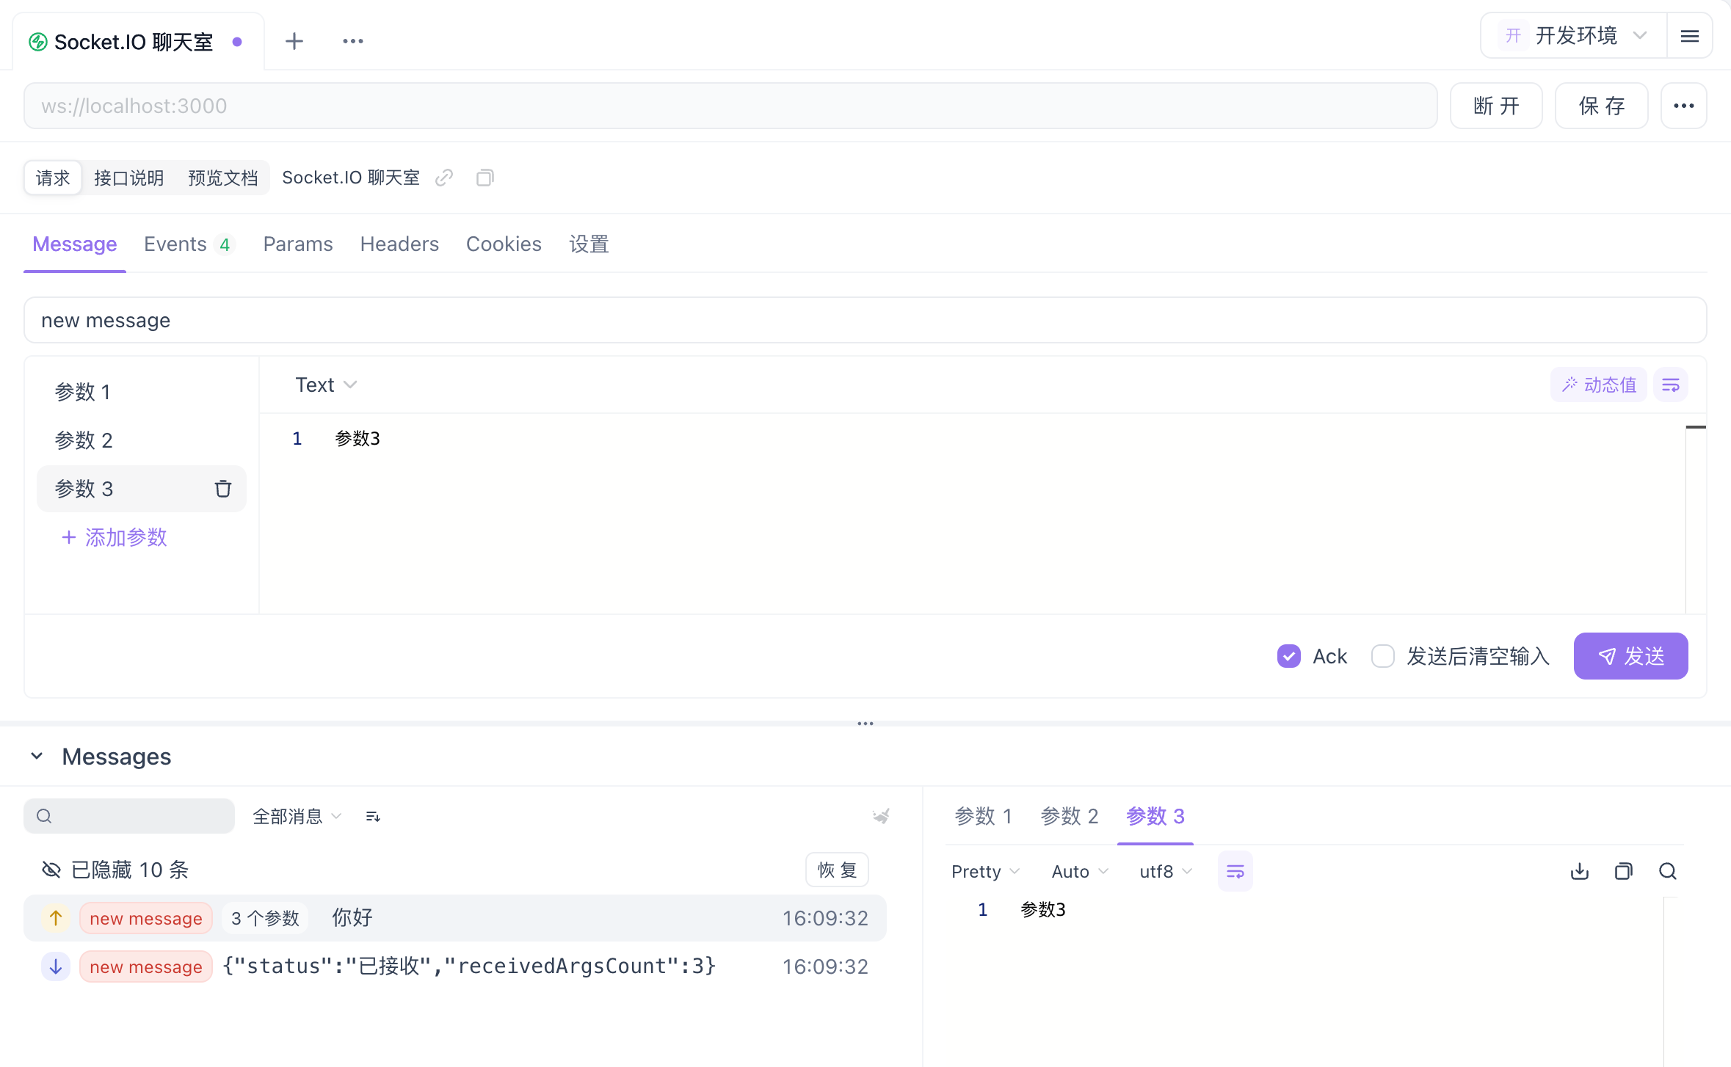Click the 添加参数 add parameter link
This screenshot has height=1067, width=1731.
pyautogui.click(x=115, y=537)
